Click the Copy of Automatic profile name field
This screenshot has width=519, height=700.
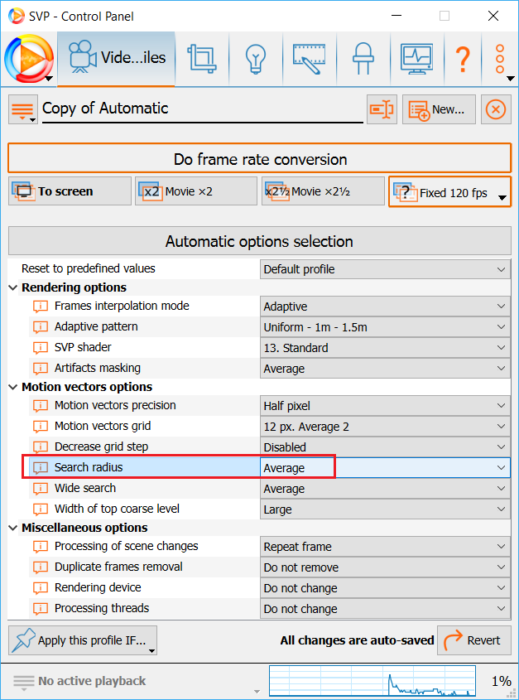pyautogui.click(x=201, y=109)
